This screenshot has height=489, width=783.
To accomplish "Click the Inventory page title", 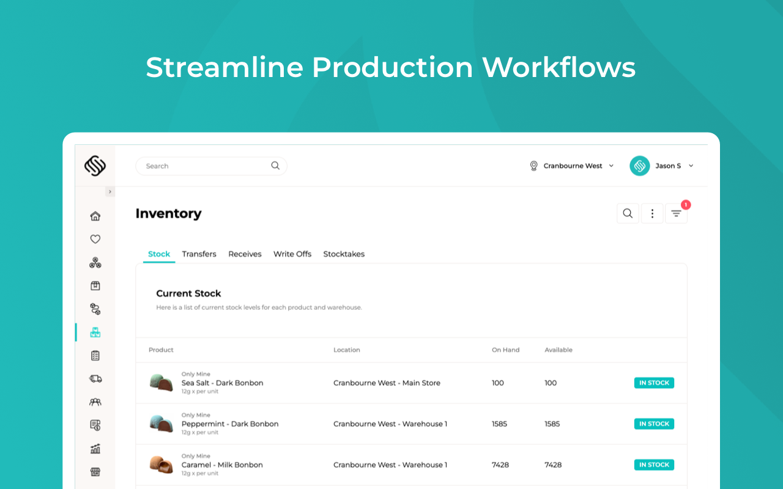I will [x=168, y=213].
